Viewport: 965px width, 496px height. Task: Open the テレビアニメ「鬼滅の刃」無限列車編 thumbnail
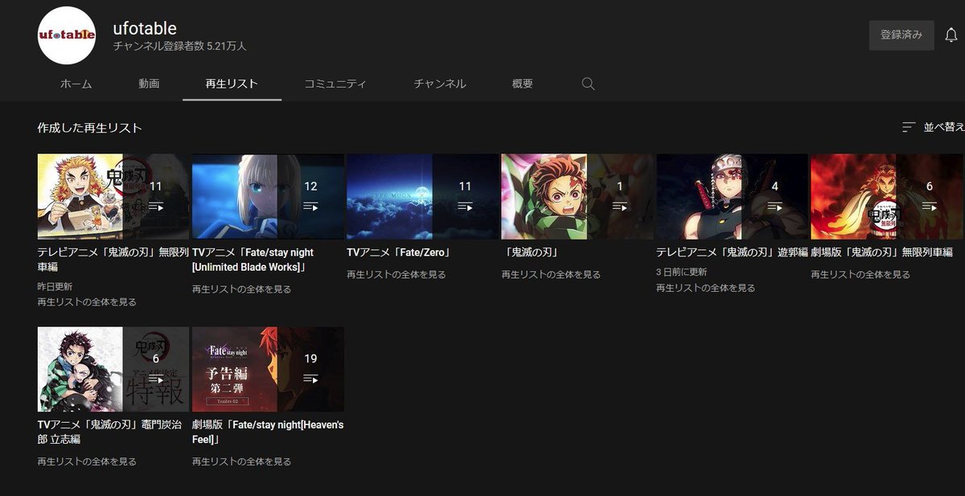[113, 197]
